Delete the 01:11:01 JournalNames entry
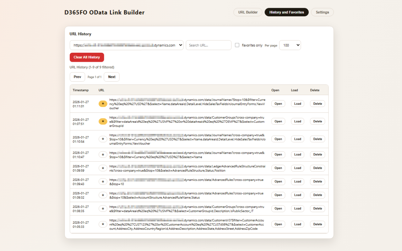 318,104
